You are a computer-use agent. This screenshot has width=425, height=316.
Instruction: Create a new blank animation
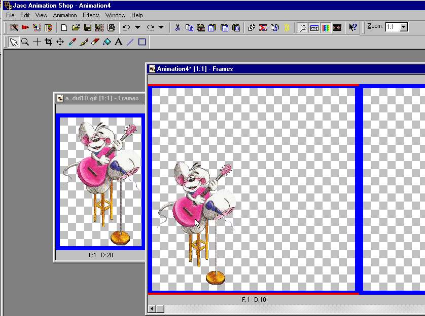[x=64, y=27]
